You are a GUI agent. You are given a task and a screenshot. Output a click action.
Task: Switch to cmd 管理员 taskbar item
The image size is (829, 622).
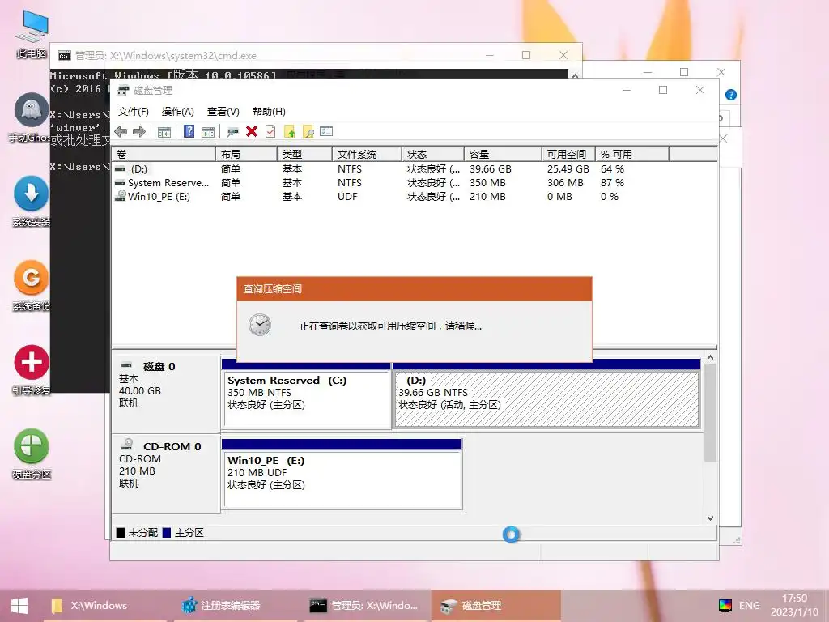pyautogui.click(x=363, y=606)
